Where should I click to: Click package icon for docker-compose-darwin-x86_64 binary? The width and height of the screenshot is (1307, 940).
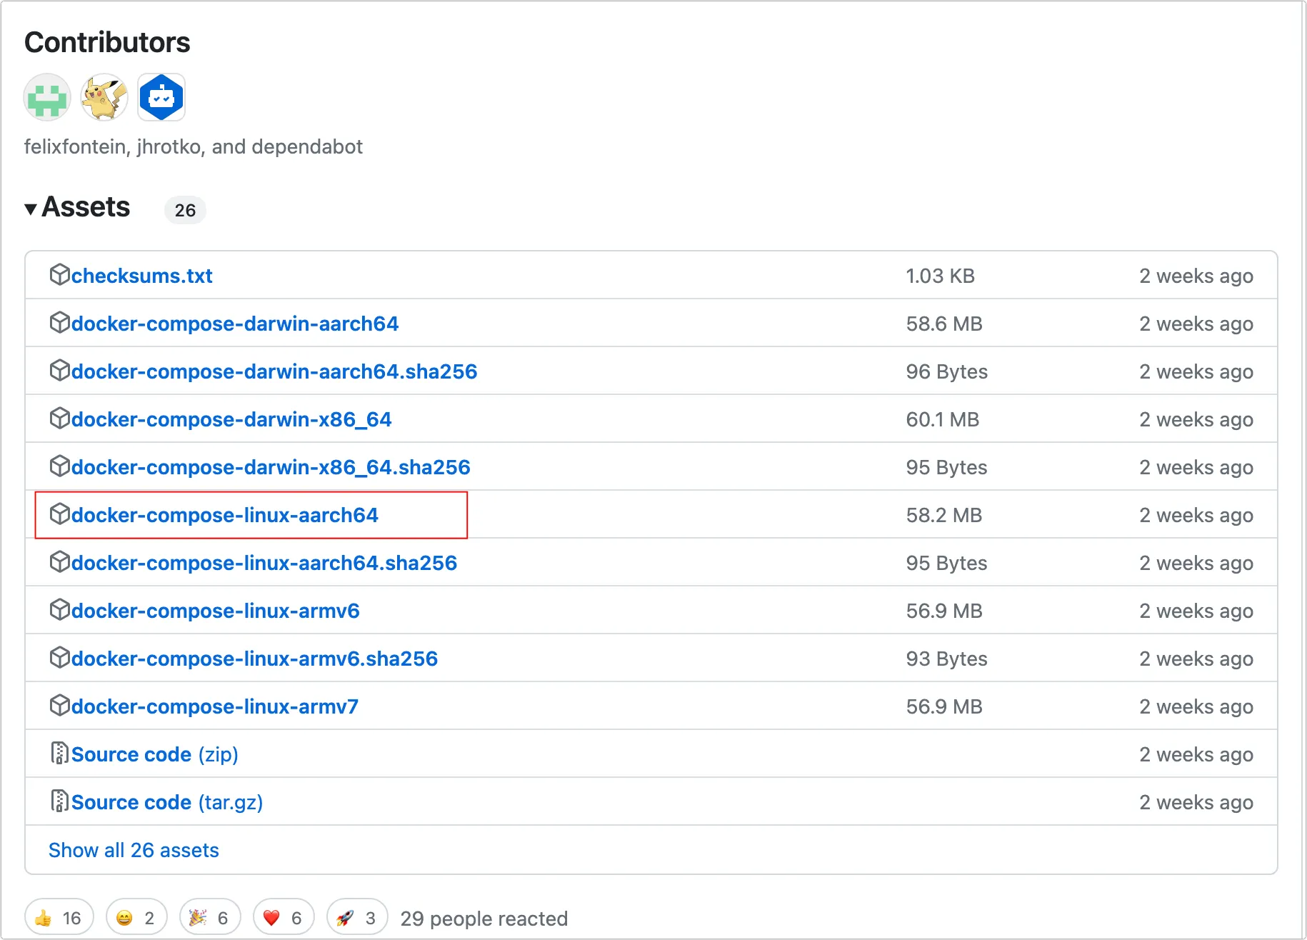(x=59, y=418)
